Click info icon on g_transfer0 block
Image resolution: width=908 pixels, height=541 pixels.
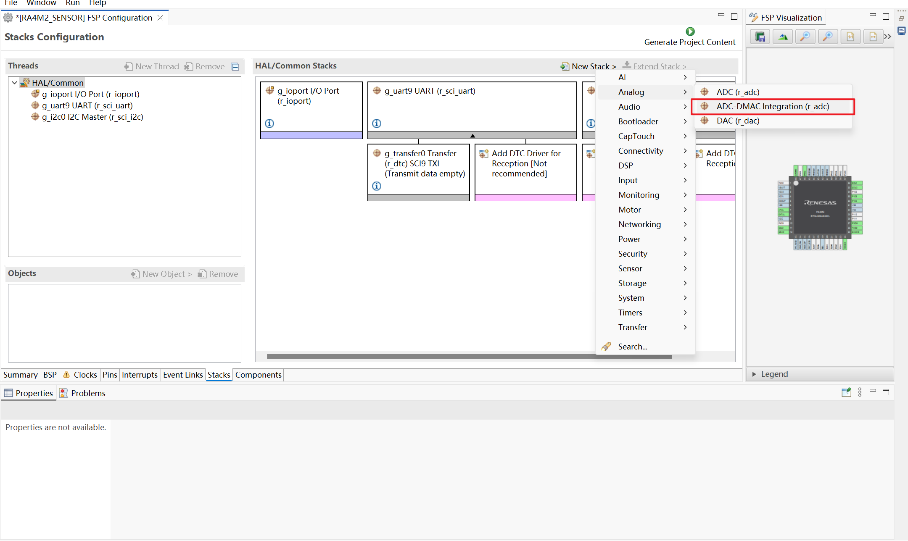click(x=377, y=186)
